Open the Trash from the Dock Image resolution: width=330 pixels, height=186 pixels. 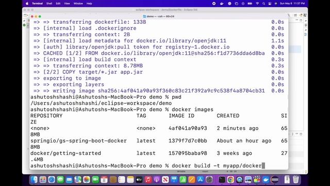pyautogui.click(x=295, y=180)
